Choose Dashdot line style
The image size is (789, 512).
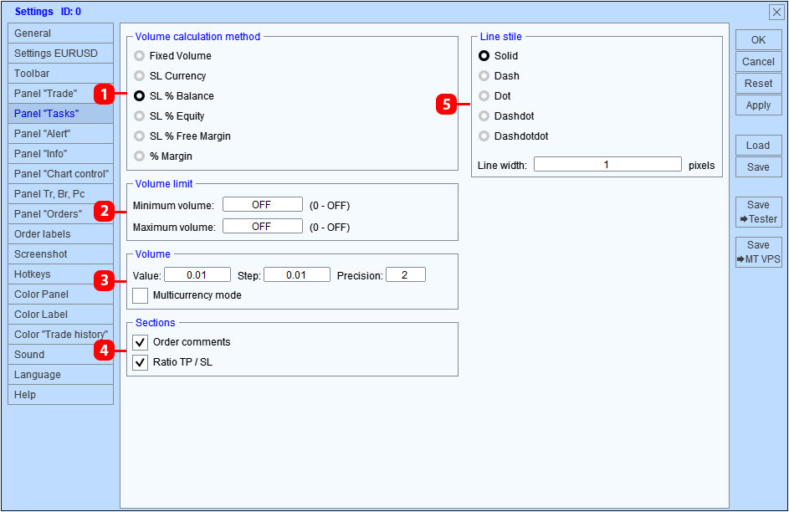[x=484, y=116]
